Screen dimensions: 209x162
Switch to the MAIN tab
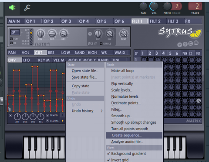coord(16,21)
